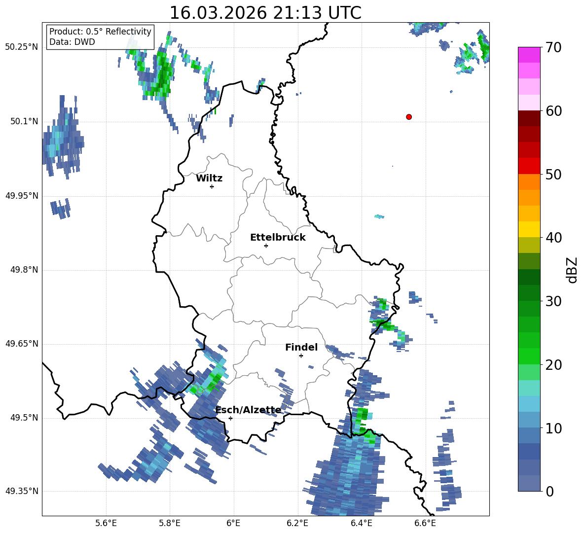Click the dBZ colorbar axis label
This screenshot has width=584, height=533.
[x=573, y=270]
